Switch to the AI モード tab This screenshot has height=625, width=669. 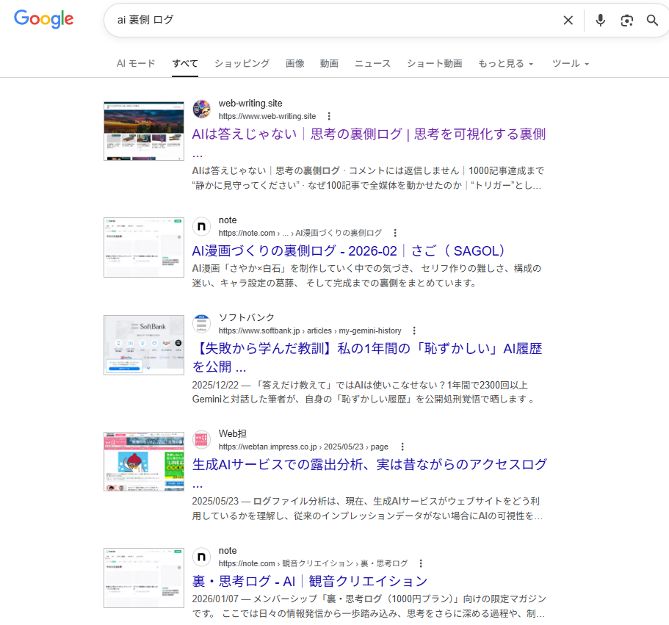(x=136, y=64)
